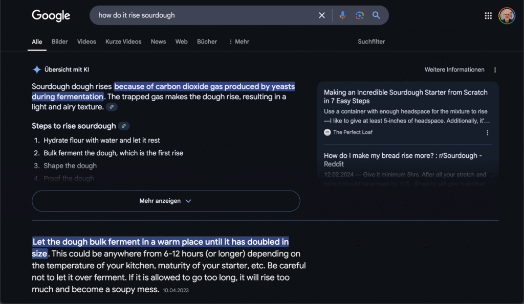This screenshot has height=304, width=524.
Task: Open the Reddit 'make my bread rise more' result
Action: point(403,159)
